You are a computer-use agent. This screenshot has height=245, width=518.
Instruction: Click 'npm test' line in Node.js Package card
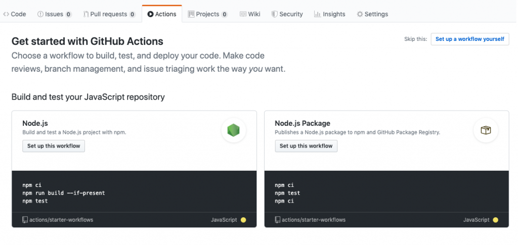click(x=287, y=193)
